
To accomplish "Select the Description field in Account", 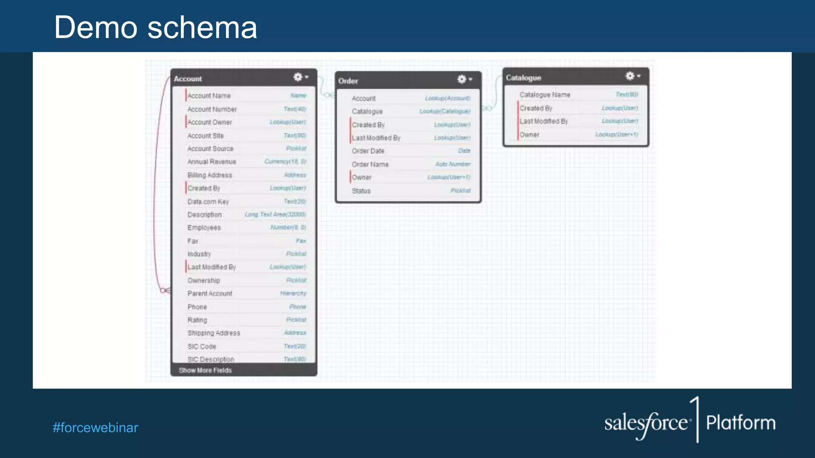I will click(246, 215).
